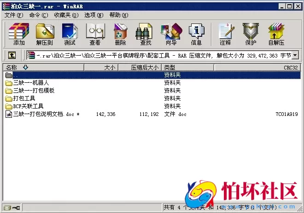Click the disk icon in status bar
The height and width of the screenshot is (213, 304).
click(7, 208)
